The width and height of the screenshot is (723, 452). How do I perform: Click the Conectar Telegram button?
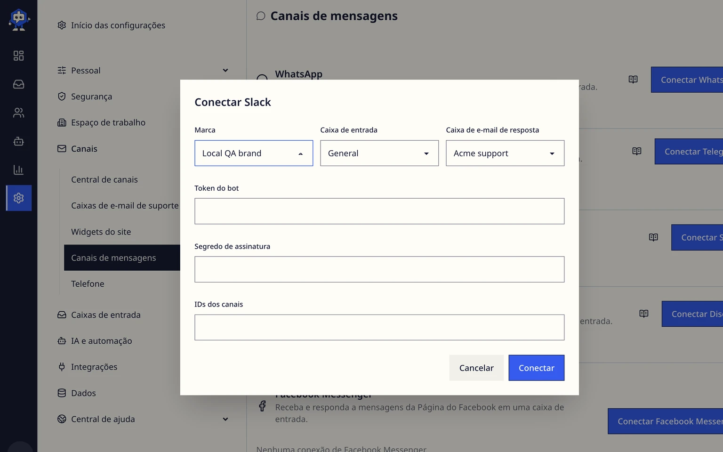coord(689,152)
